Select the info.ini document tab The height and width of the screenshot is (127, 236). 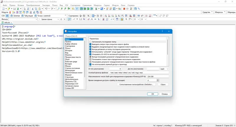tap(7, 23)
